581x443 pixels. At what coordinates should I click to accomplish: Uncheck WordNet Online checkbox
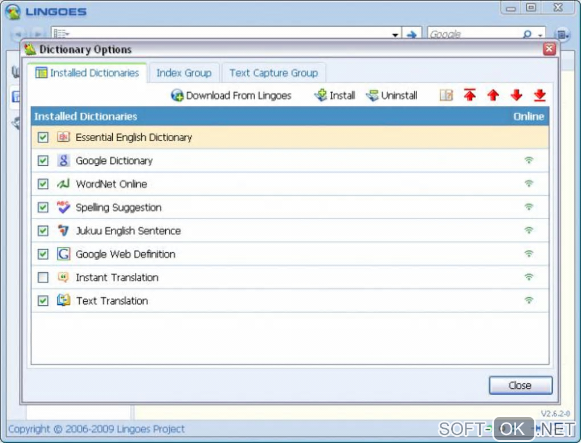(43, 184)
